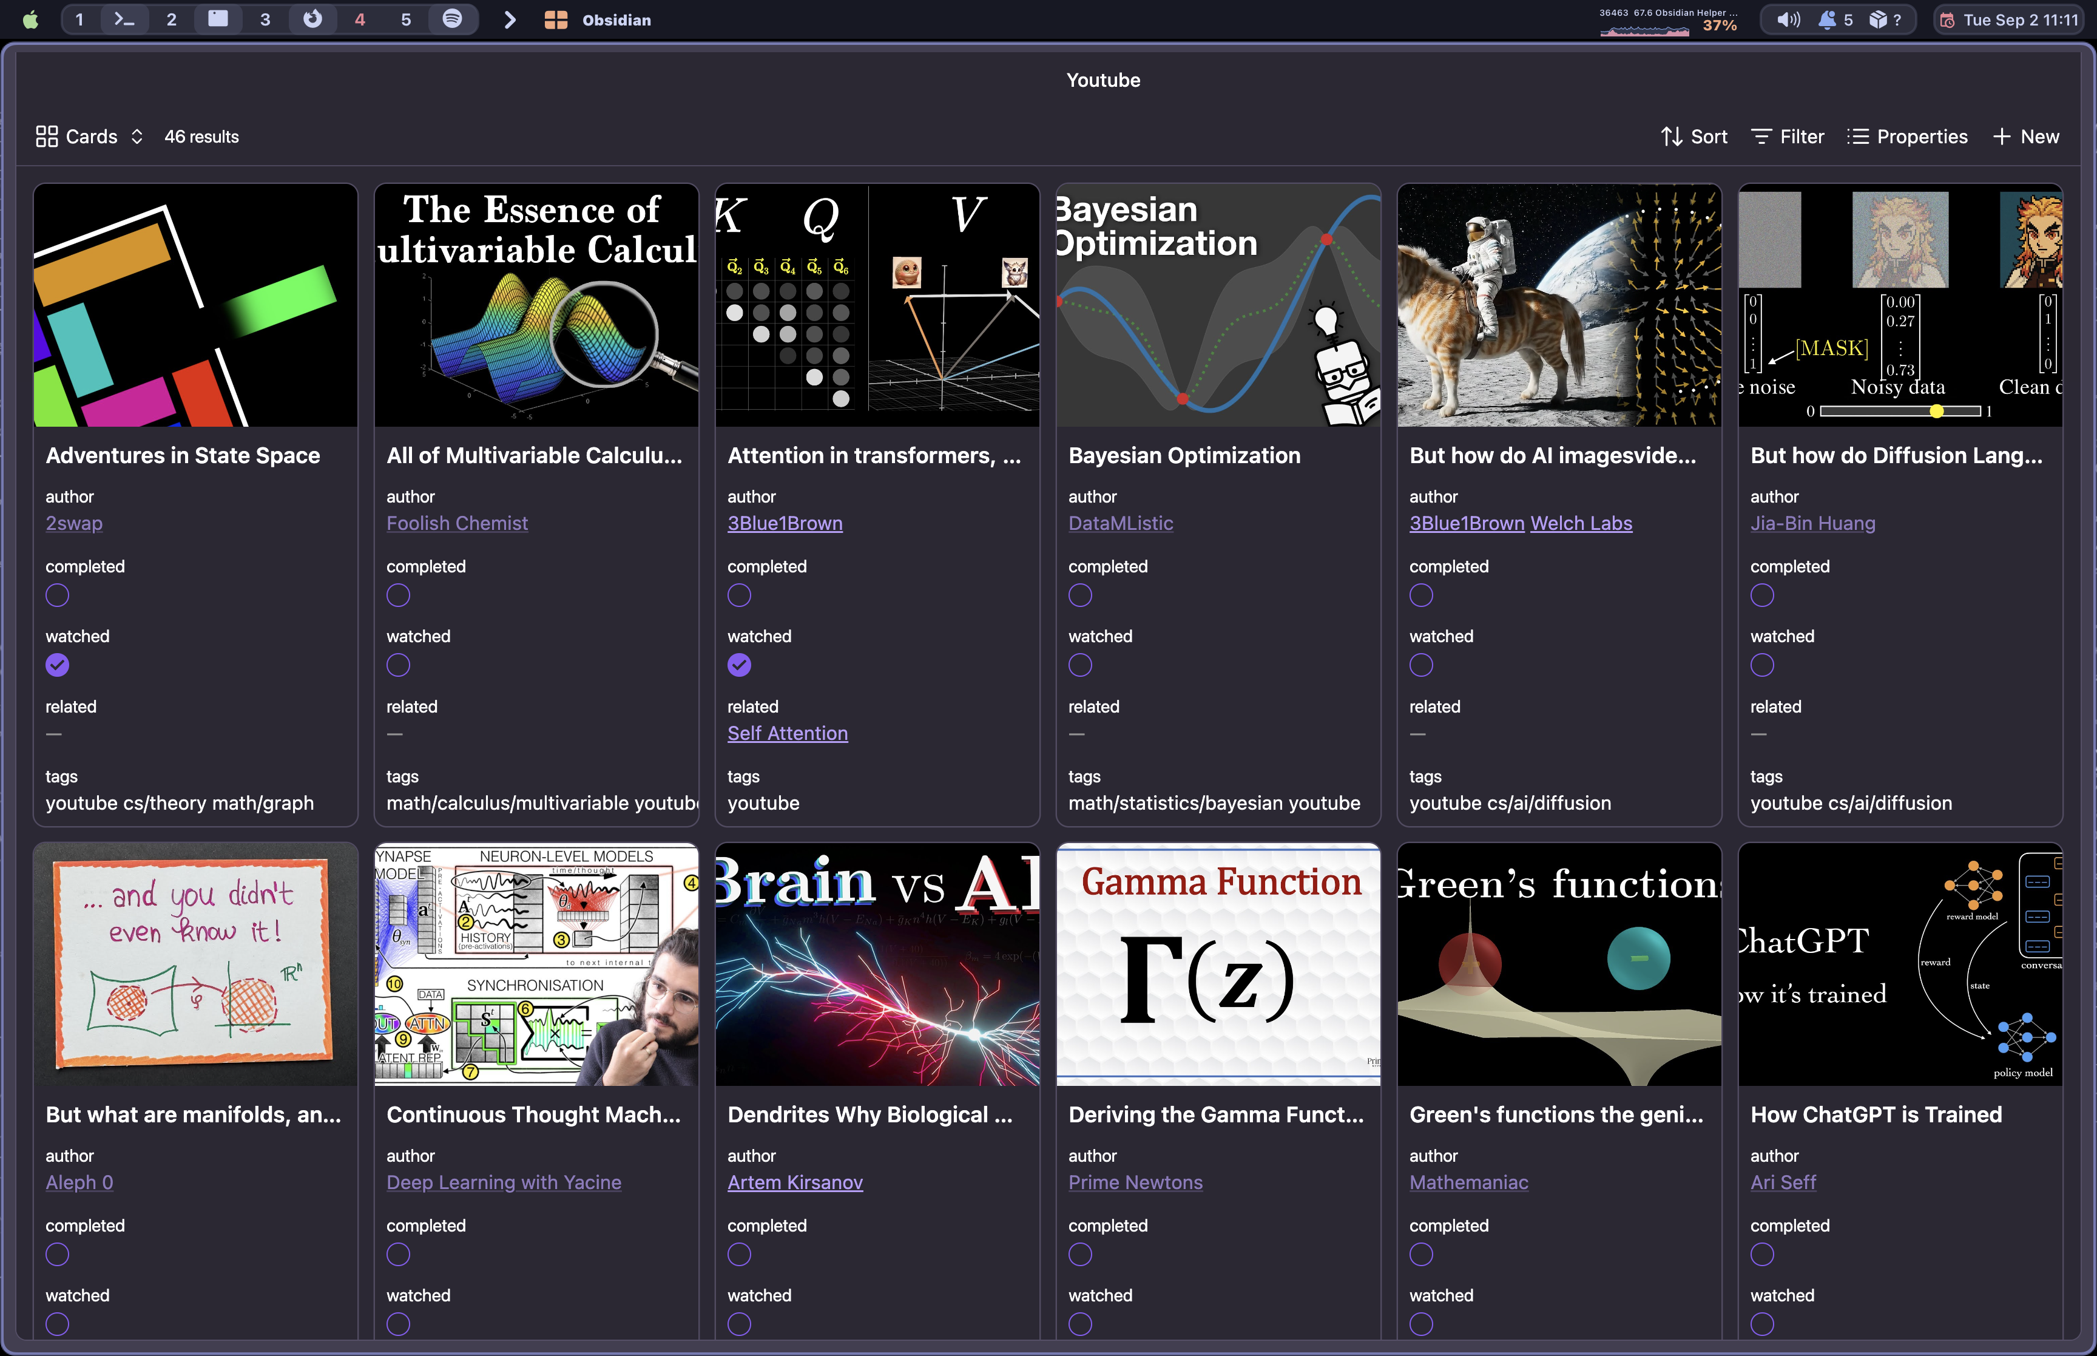This screenshot has width=2097, height=1356.
Task: Click the terminal icon in workspace bar
Action: tap(124, 19)
